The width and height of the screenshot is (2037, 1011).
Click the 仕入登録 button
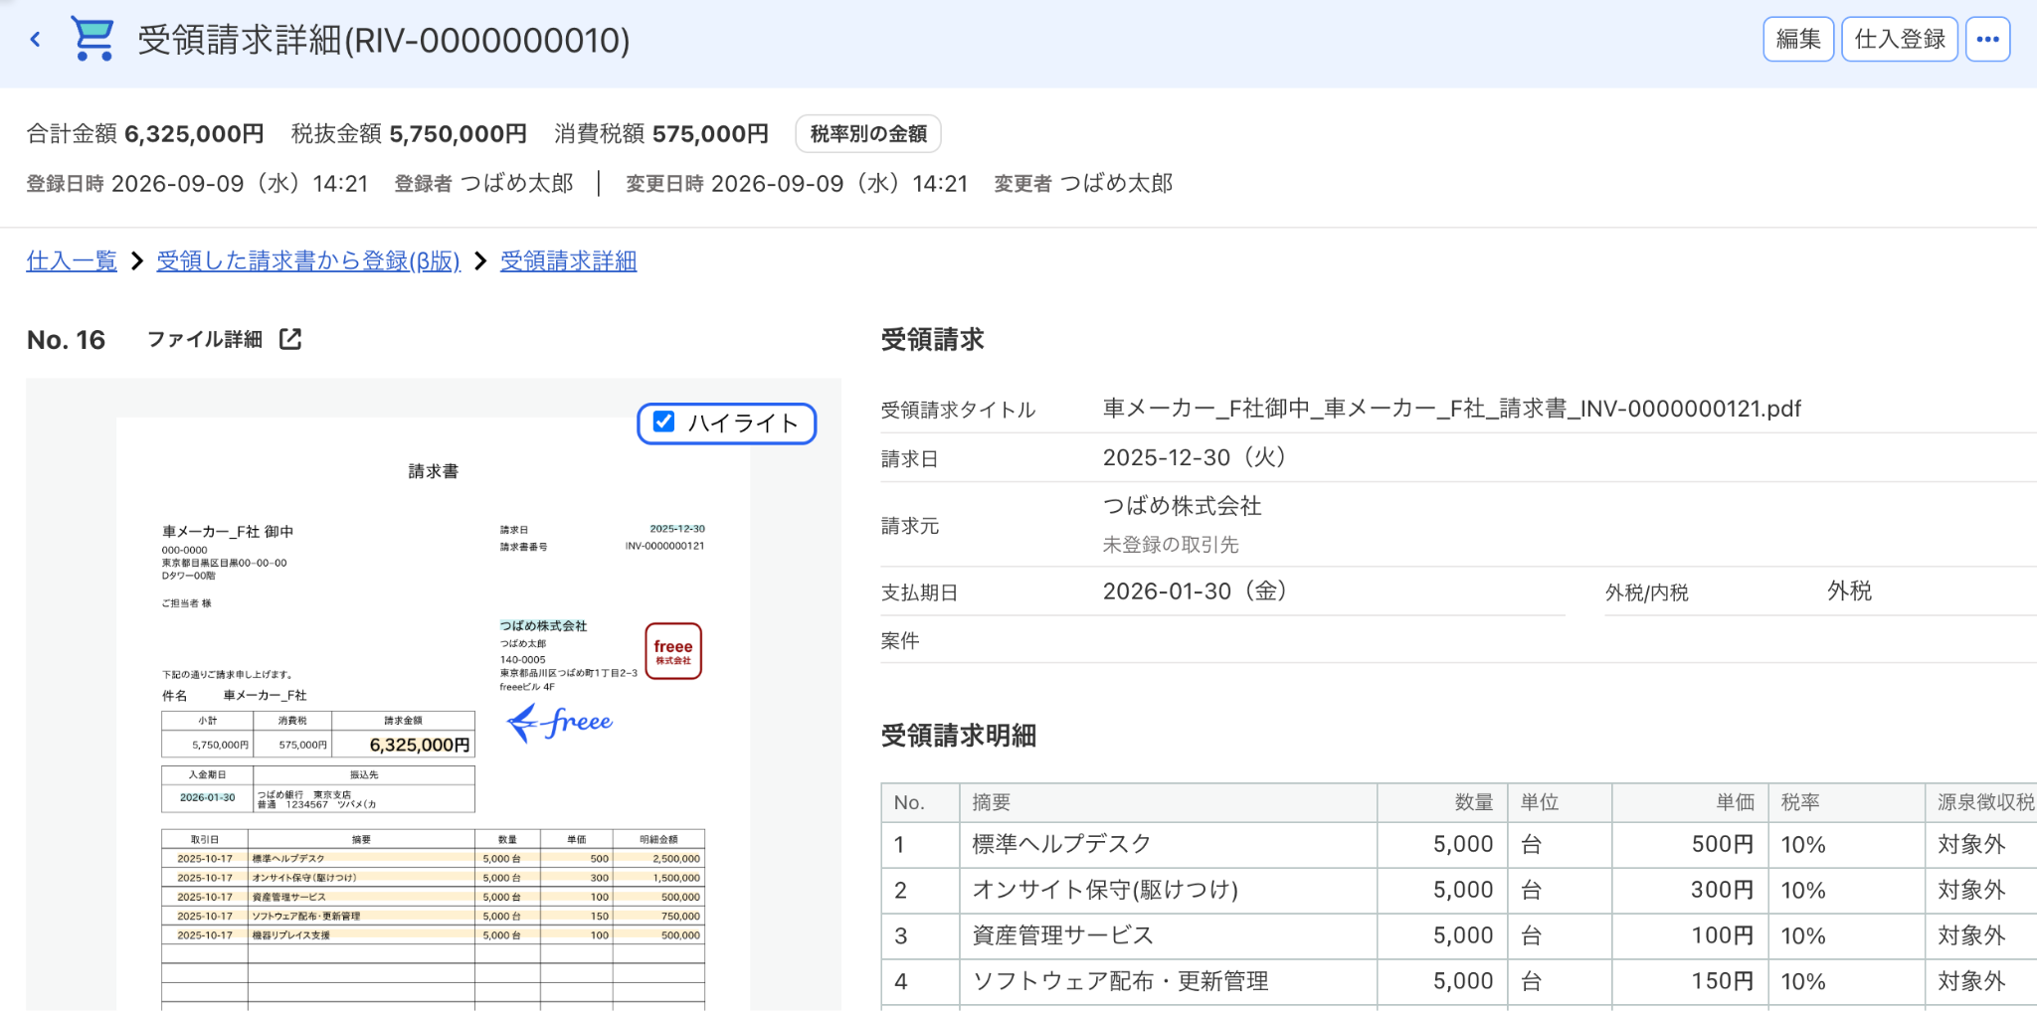(x=1900, y=40)
